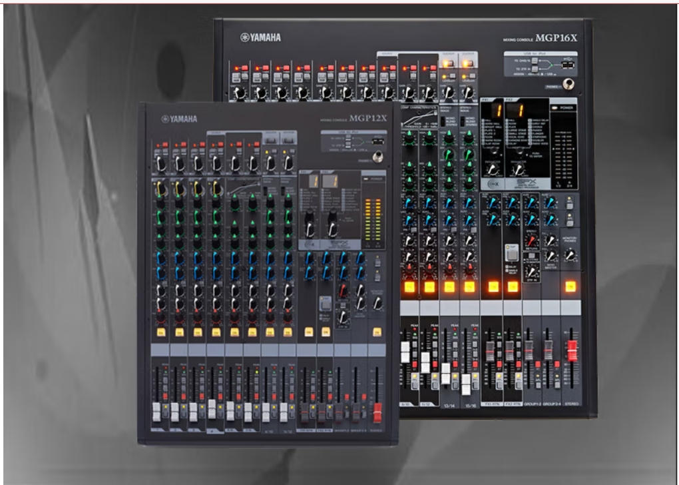The width and height of the screenshot is (679, 485).
Task: Click the 9/10 channel fader on MGP16X
Action: click(x=405, y=352)
